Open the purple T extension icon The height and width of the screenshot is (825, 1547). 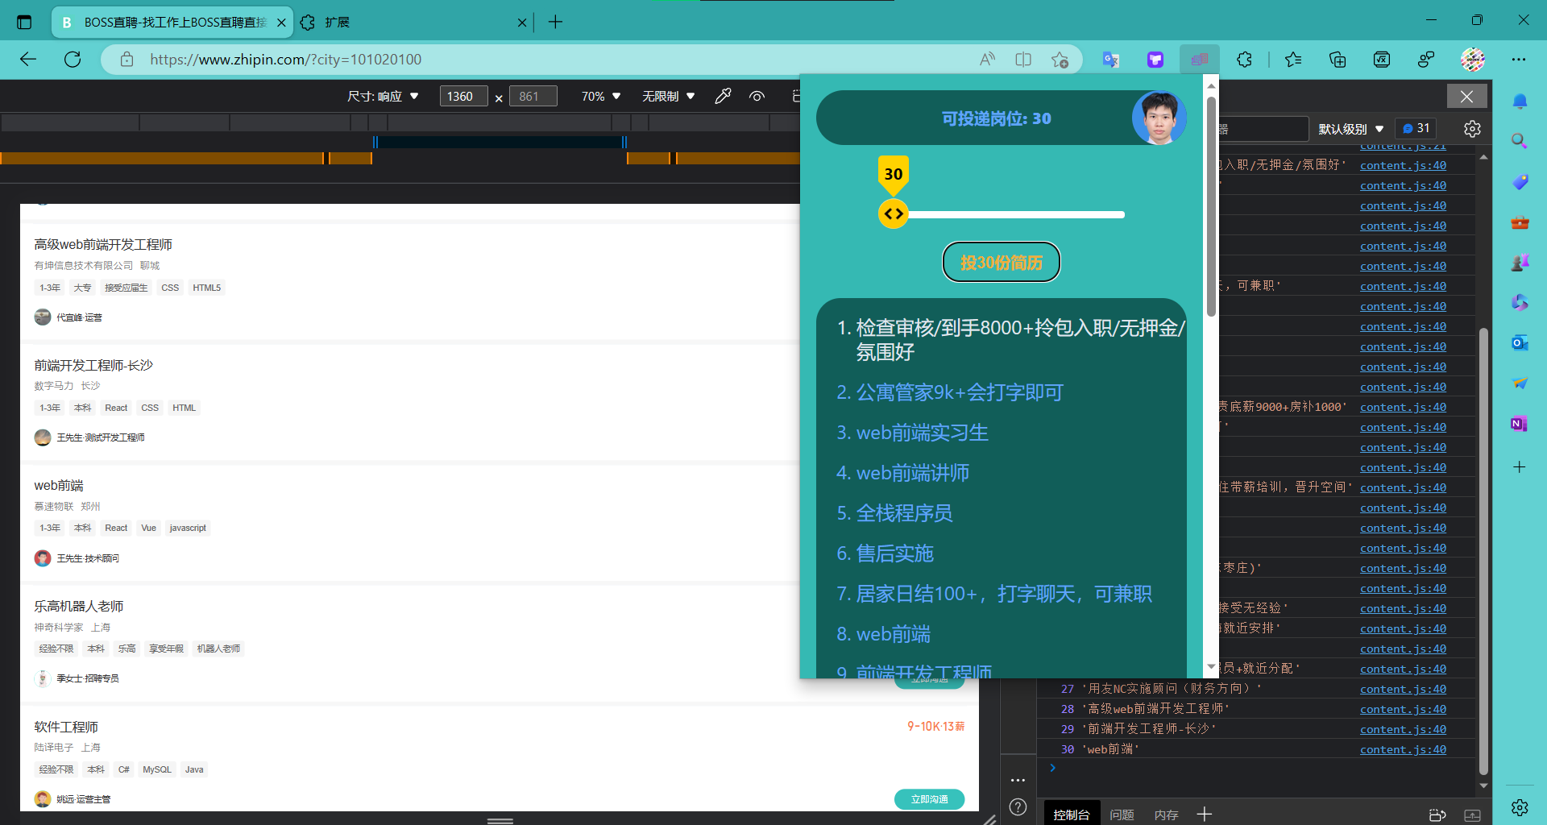point(1155,59)
